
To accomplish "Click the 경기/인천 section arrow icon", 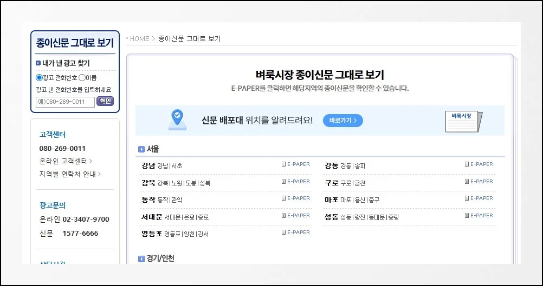I will 141,259.
